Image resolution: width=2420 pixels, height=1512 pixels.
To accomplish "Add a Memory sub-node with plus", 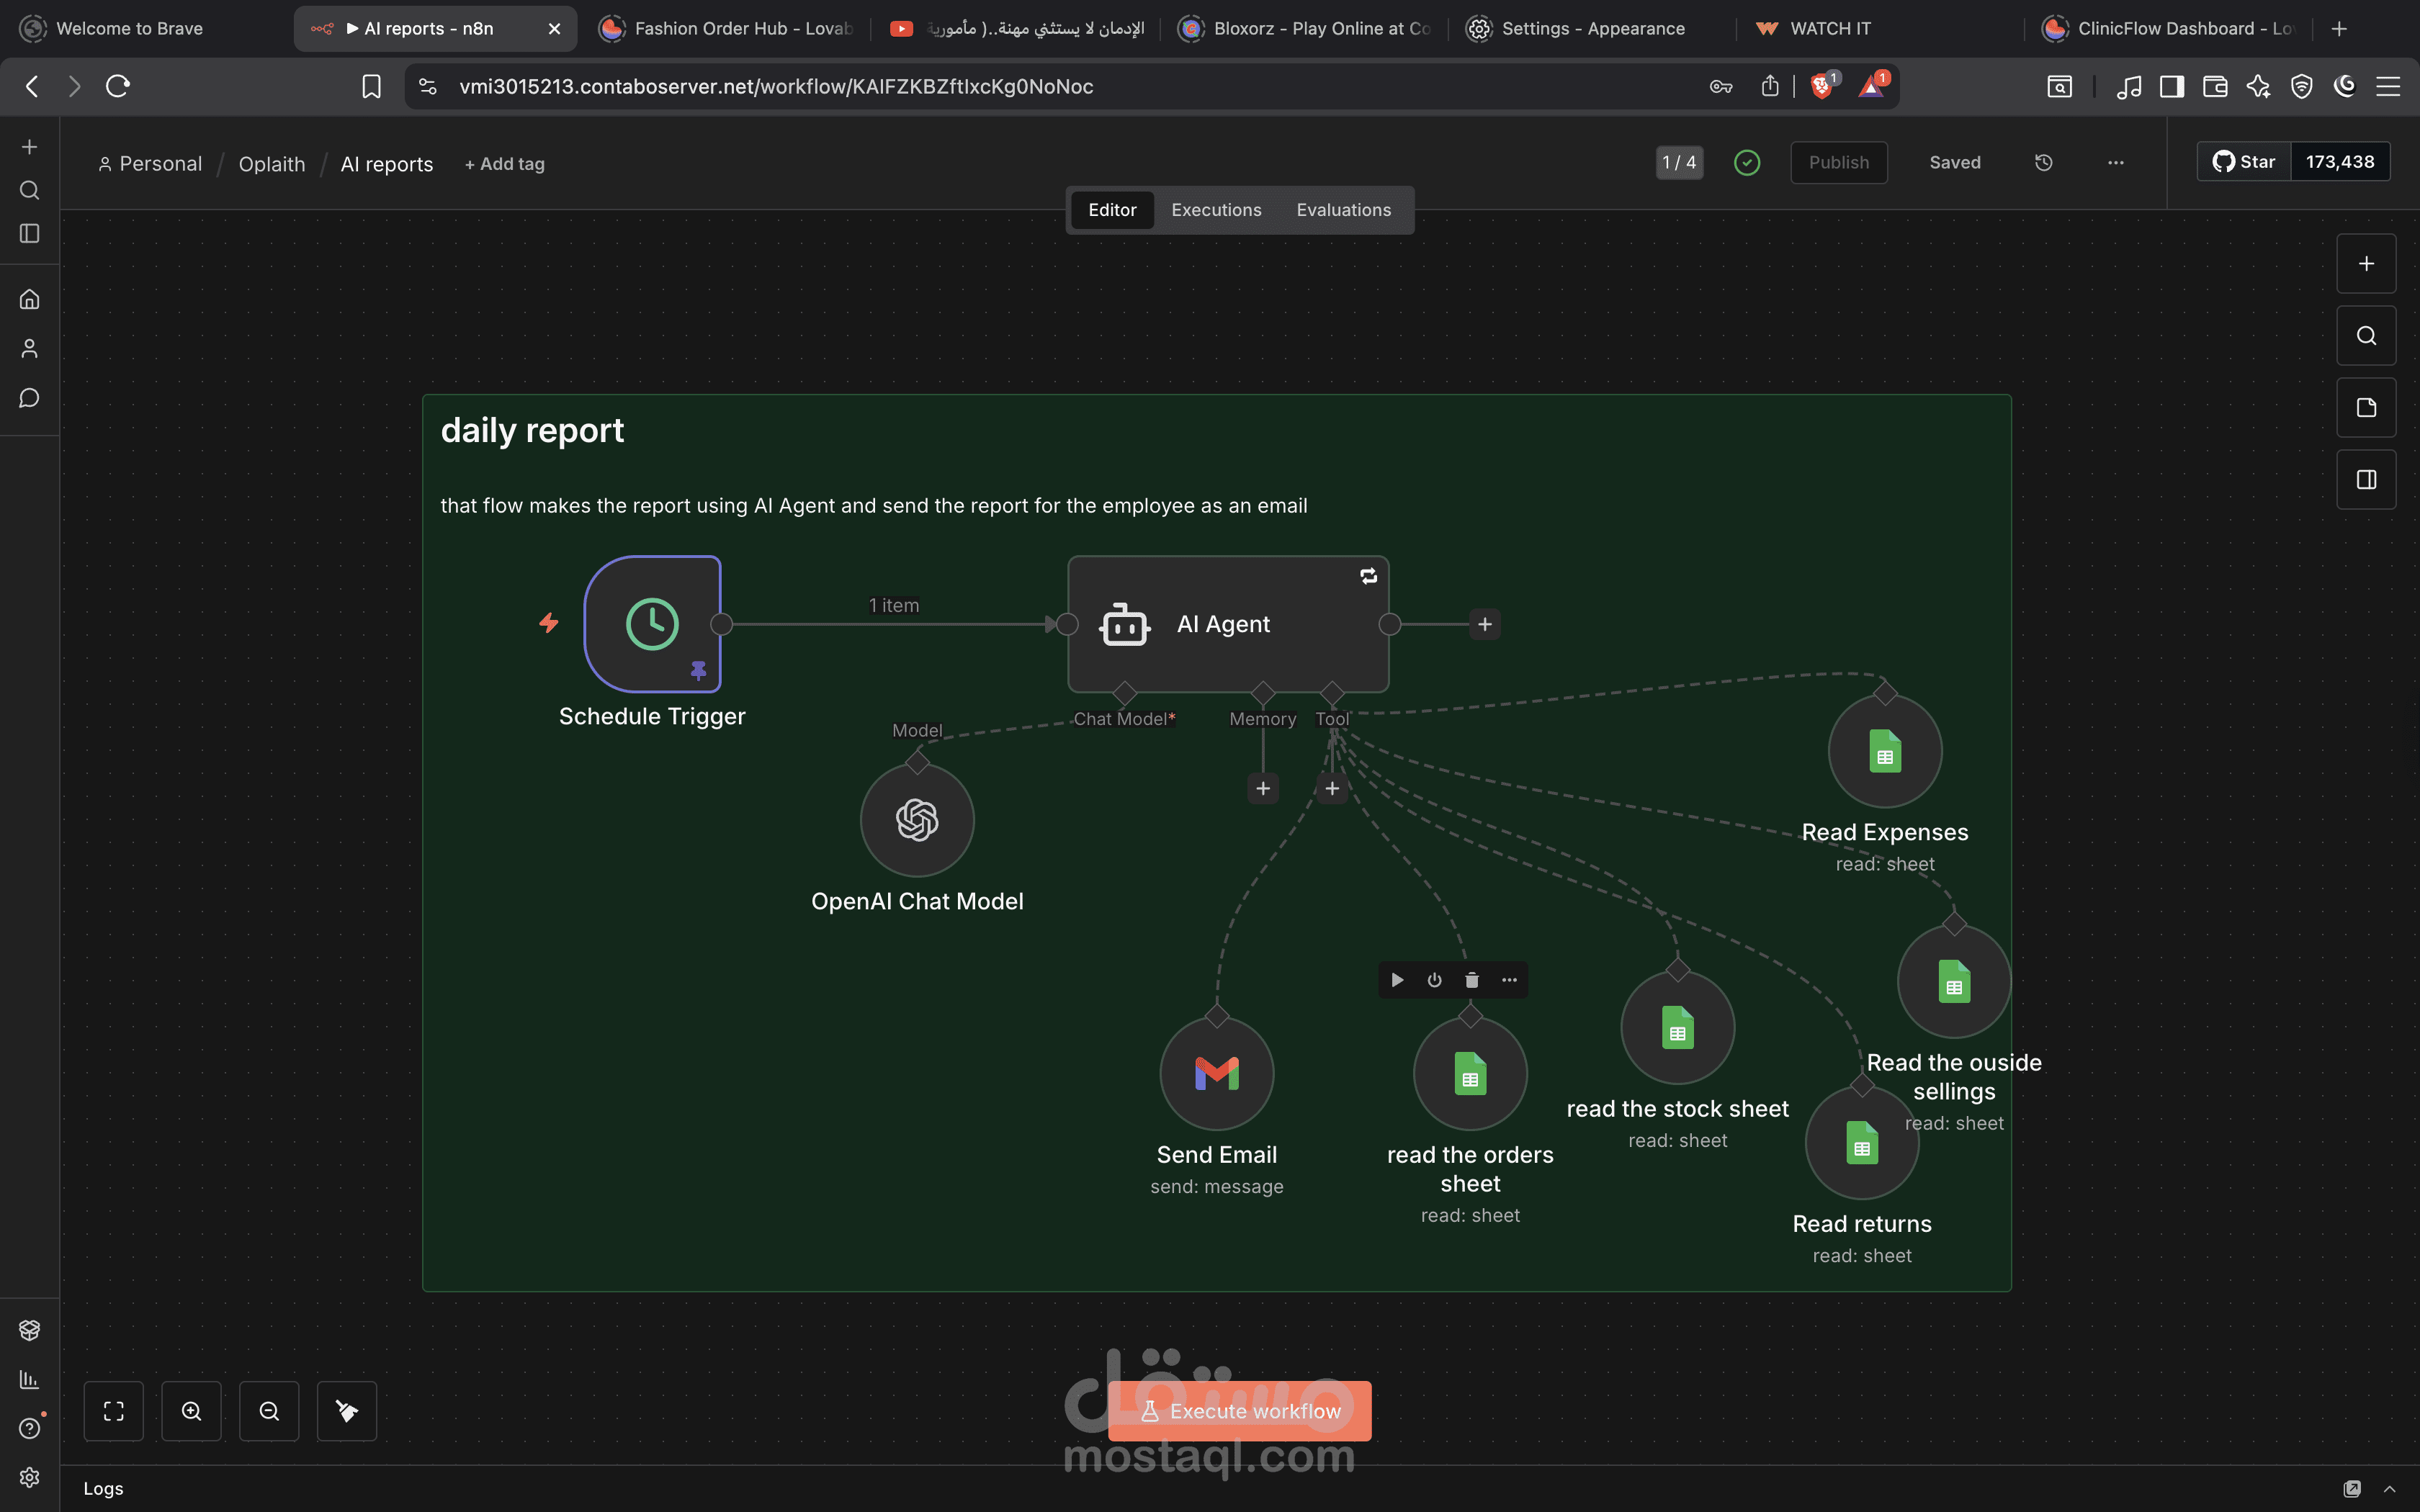I will click(x=1263, y=789).
